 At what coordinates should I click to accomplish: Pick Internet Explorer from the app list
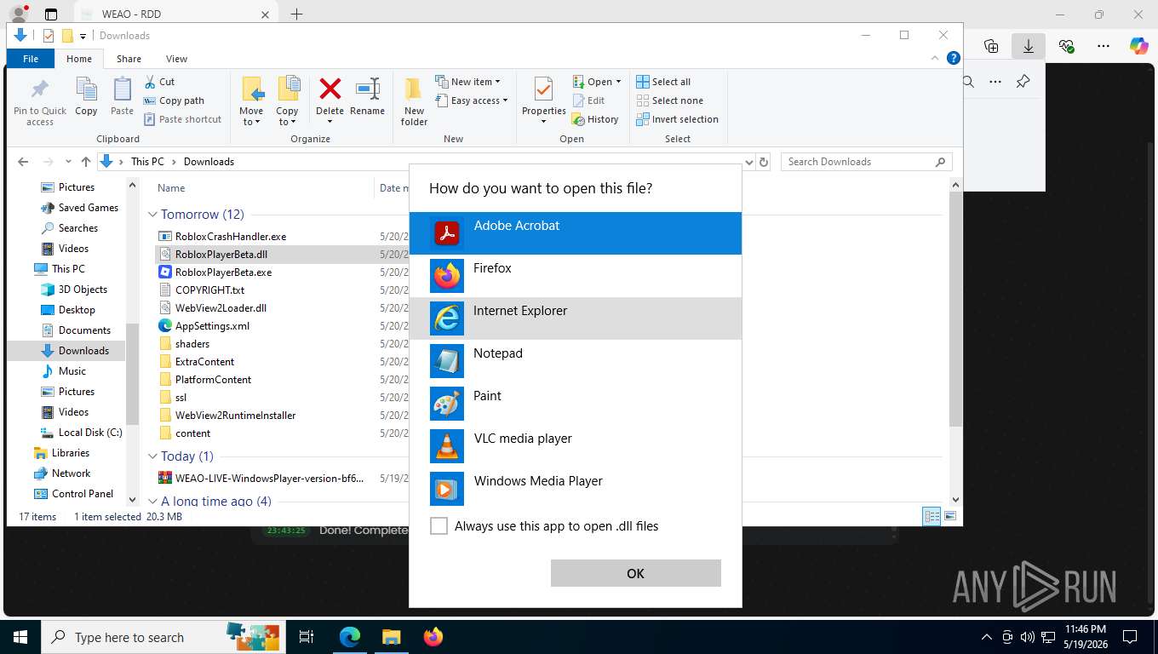[576, 318]
